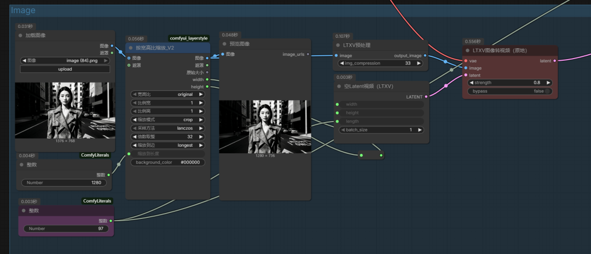Click the comfyui_layerstyle badge

(188, 38)
